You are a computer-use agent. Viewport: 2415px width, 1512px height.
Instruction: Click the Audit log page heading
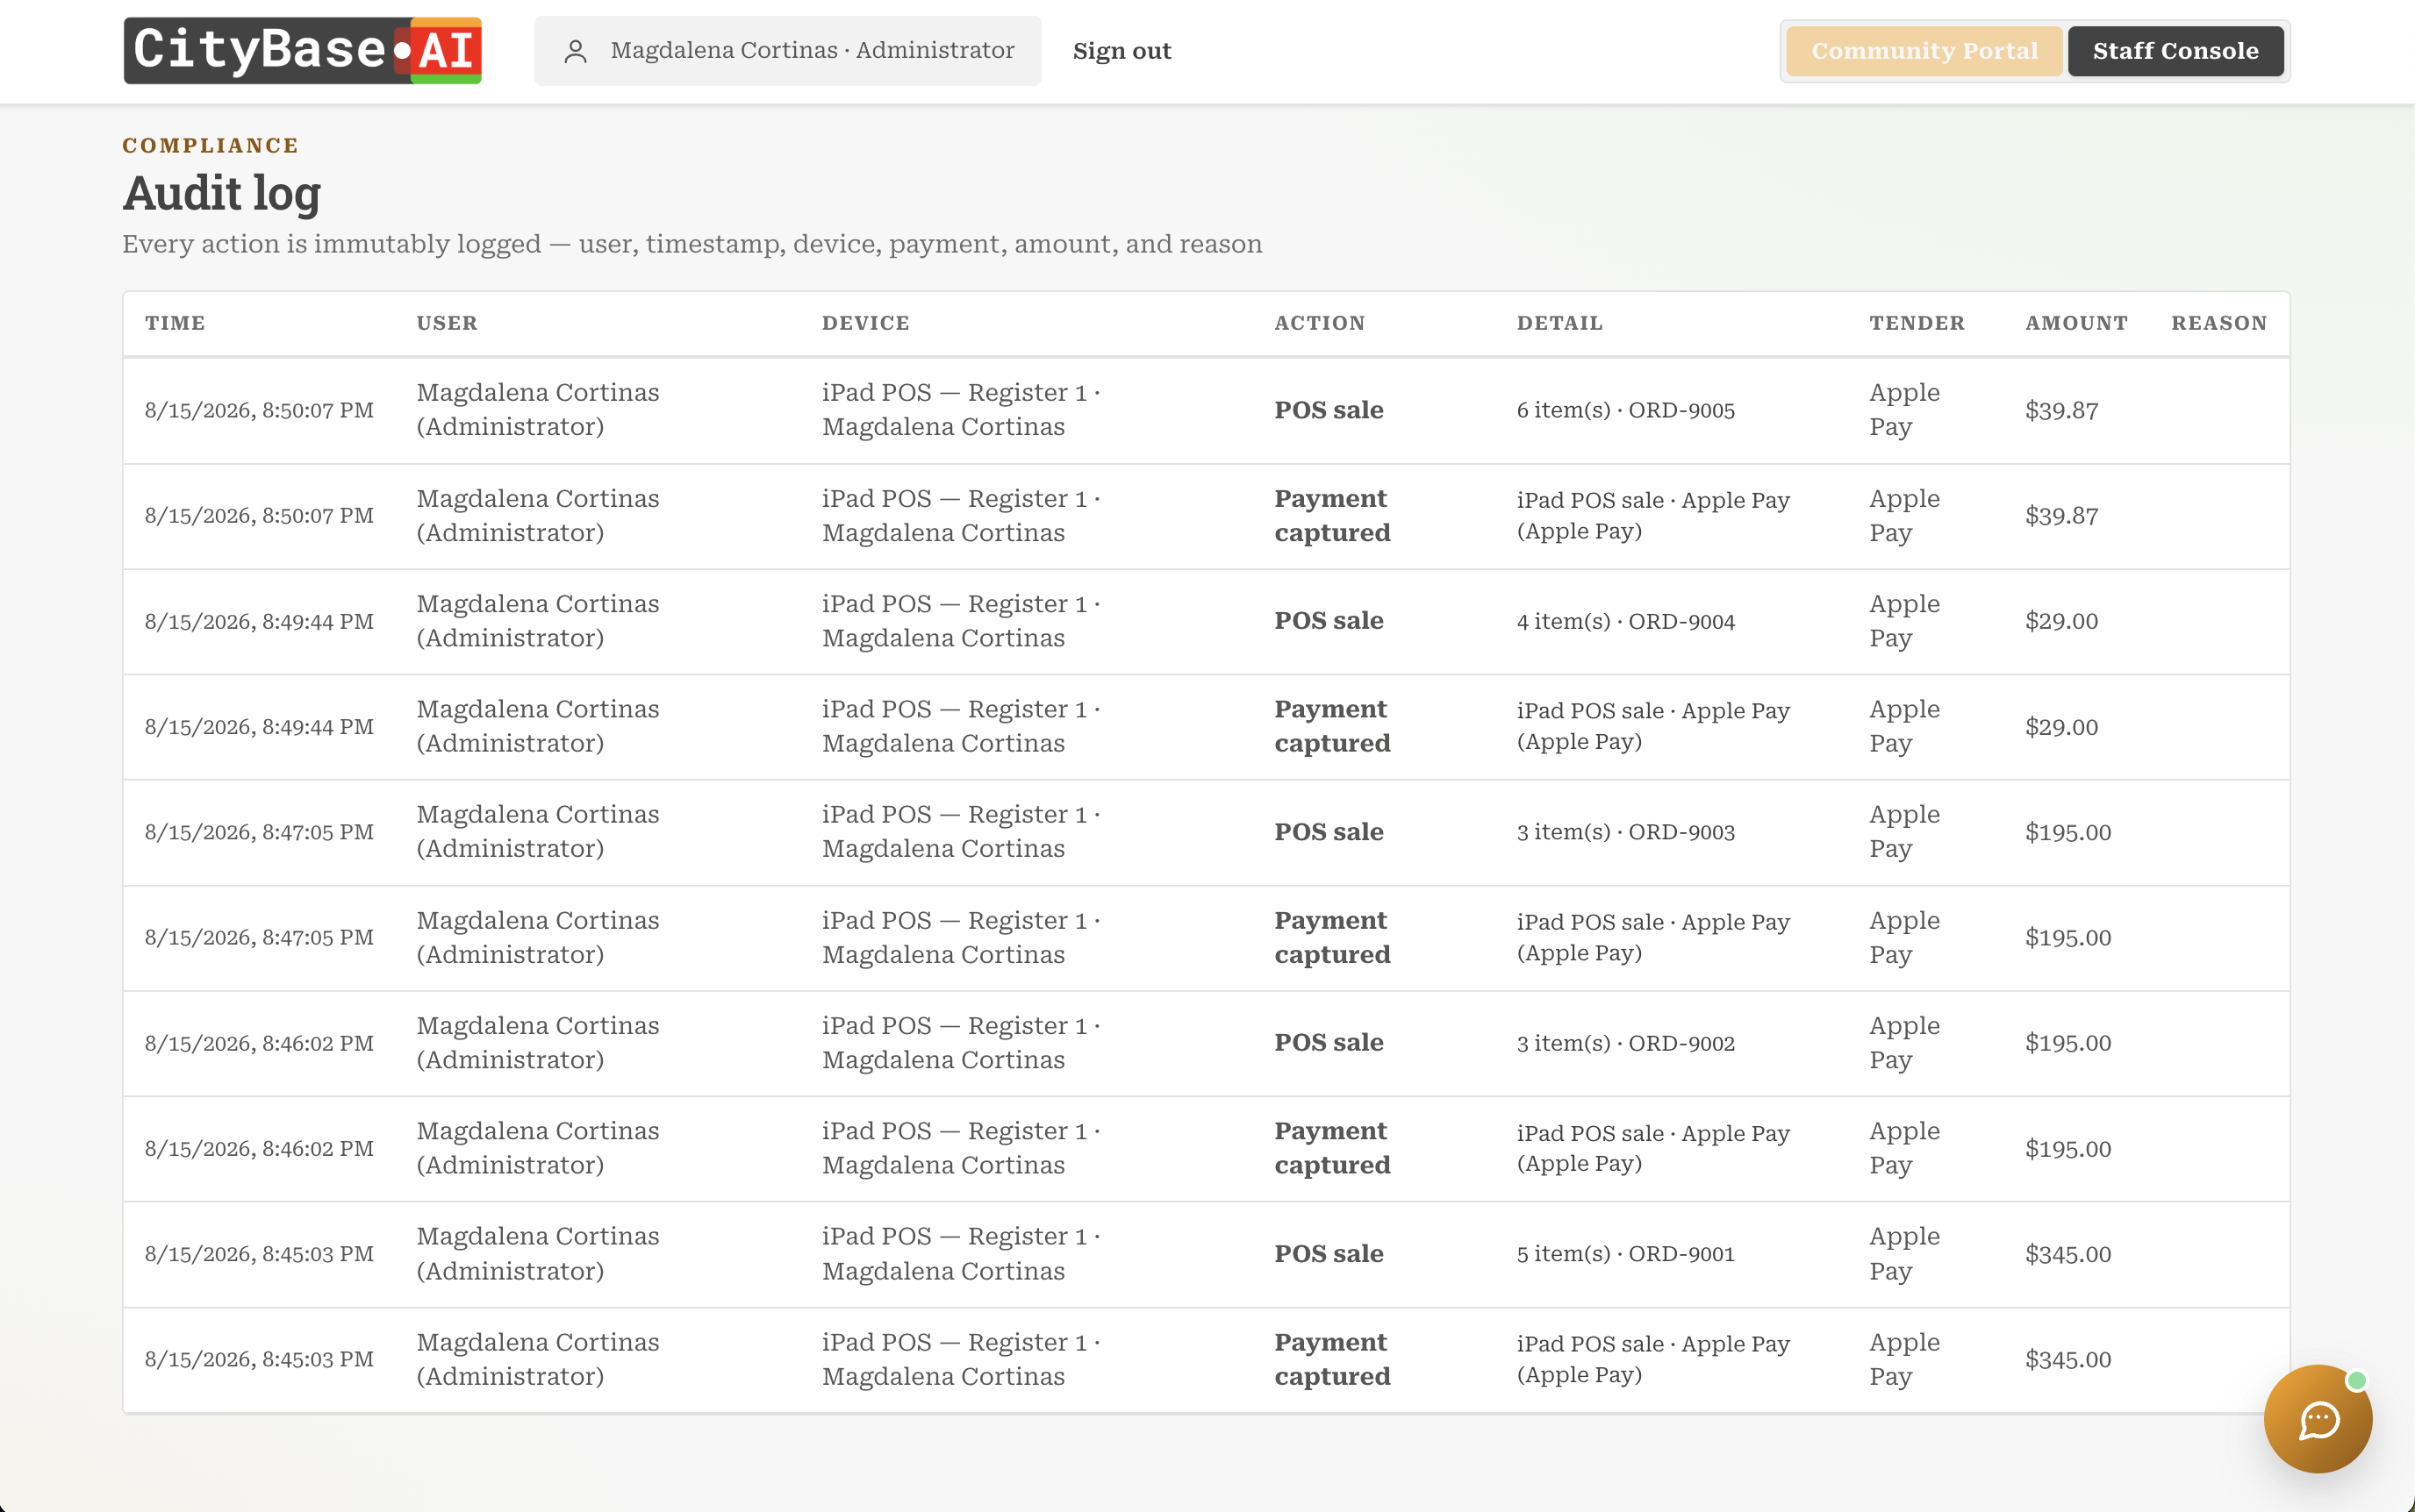pos(221,193)
